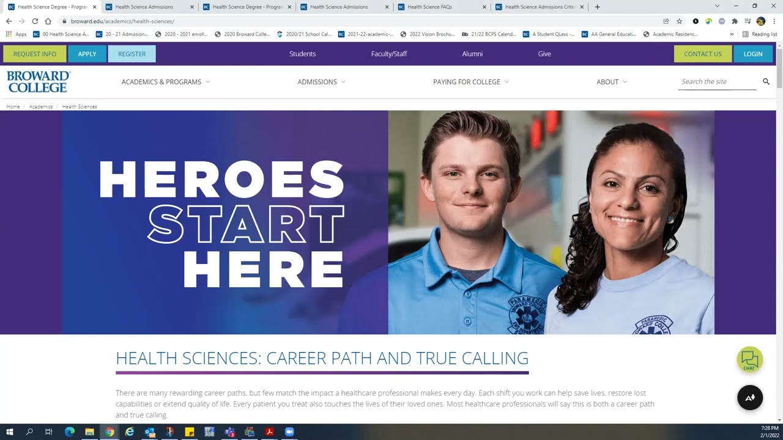Open Chrome extensions puzzle icon

tap(735, 21)
